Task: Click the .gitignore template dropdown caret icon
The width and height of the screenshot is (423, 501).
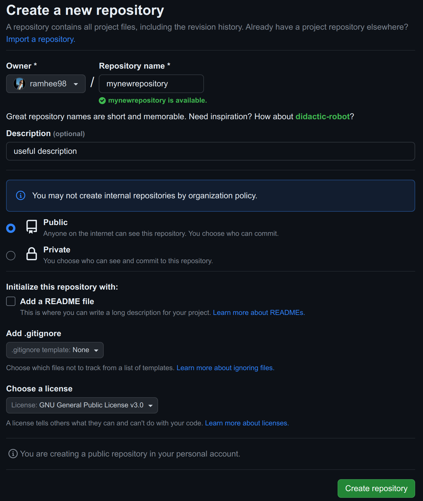Action: (x=96, y=350)
